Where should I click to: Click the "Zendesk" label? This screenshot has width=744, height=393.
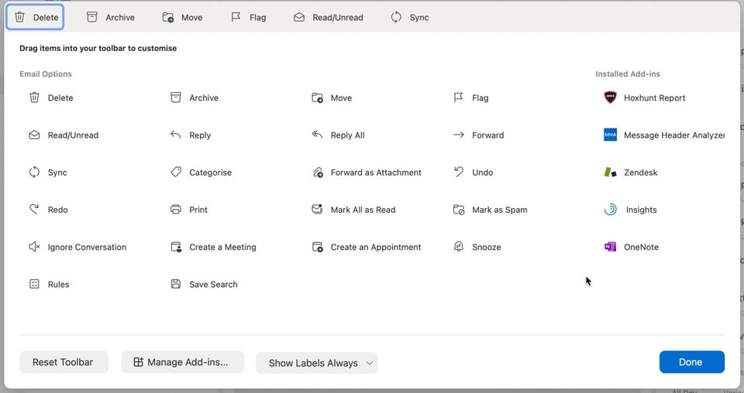click(641, 173)
